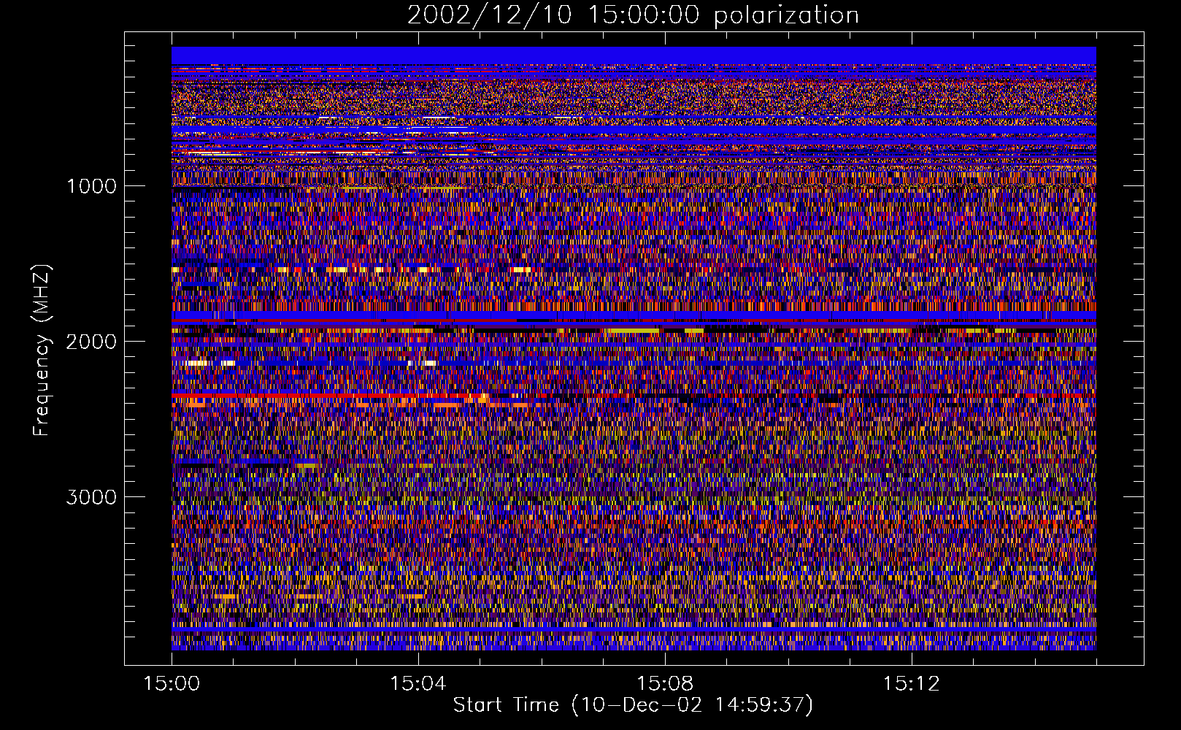Click the 'Frequency (MHZ)' axis label

click(42, 350)
